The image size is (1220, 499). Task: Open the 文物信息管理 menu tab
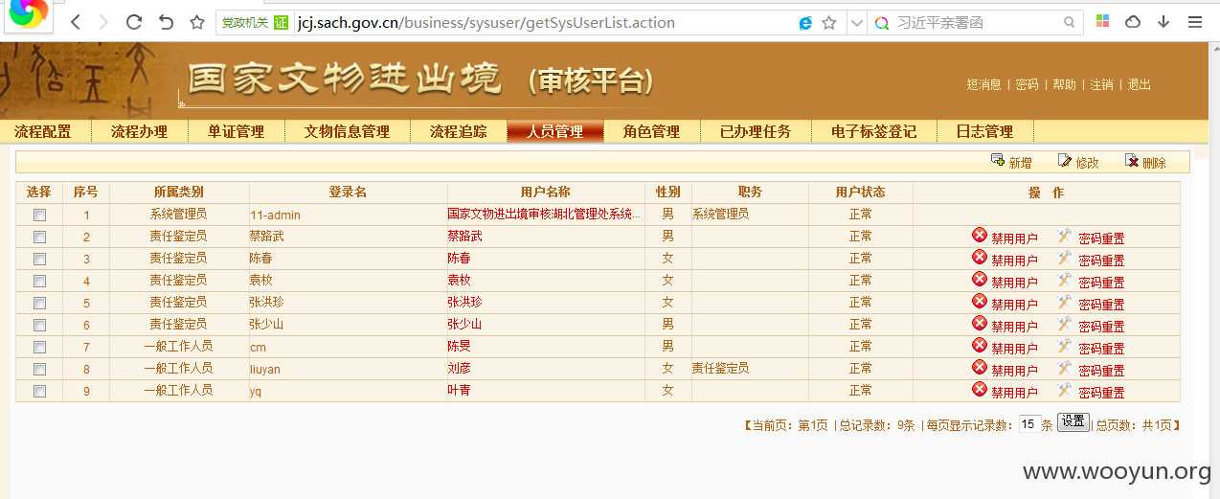click(347, 132)
